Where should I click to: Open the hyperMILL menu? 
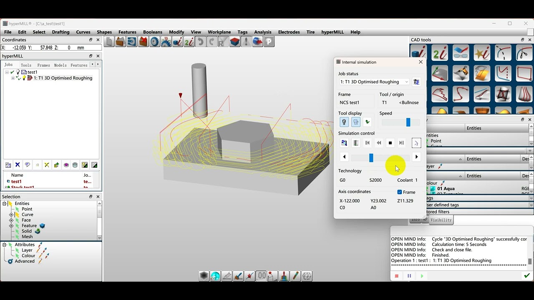[332, 32]
